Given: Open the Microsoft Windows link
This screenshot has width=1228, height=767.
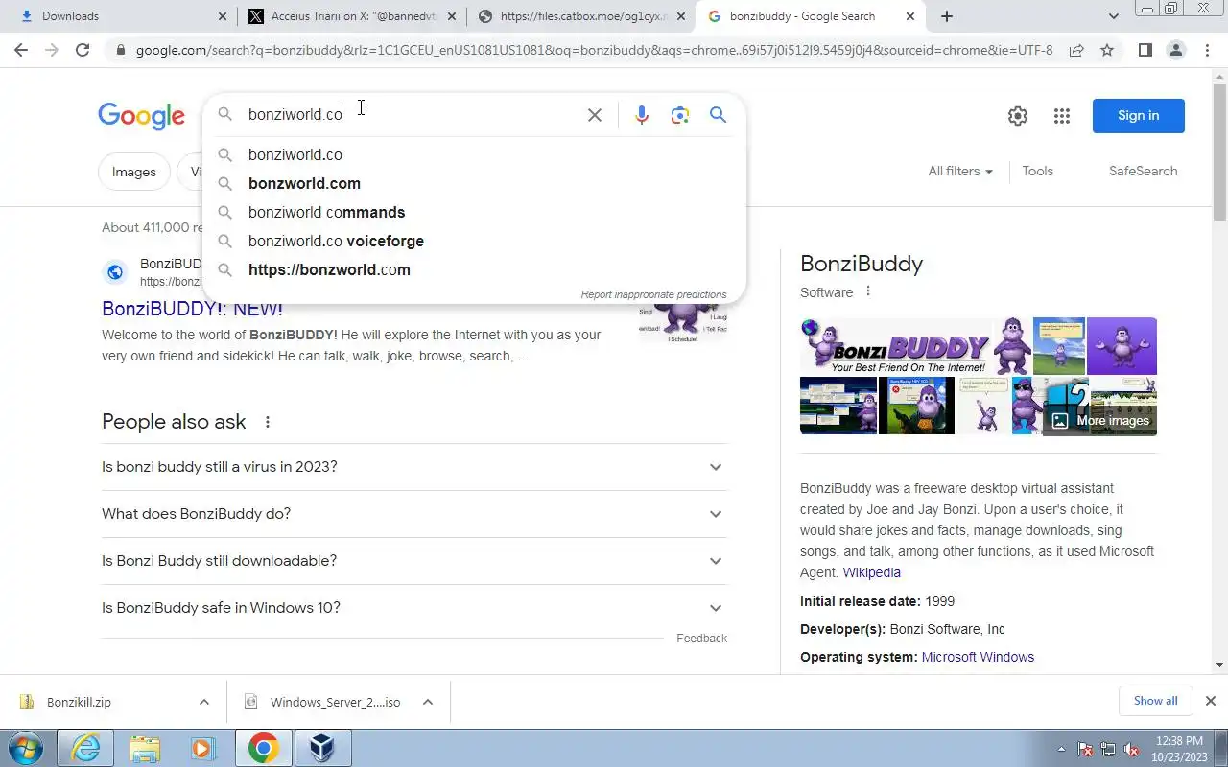Looking at the screenshot, I should click(x=978, y=657).
